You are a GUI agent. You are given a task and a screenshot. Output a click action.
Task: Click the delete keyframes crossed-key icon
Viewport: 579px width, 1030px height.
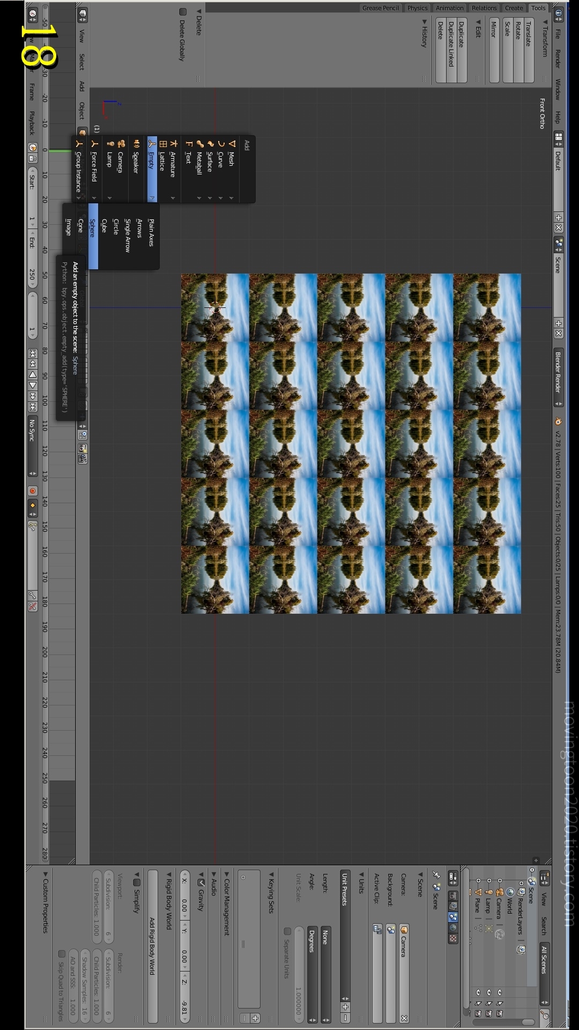pos(33,606)
